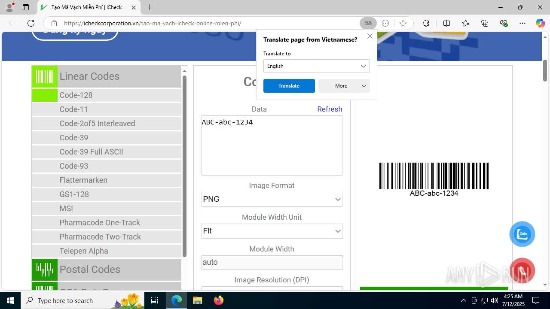The height and width of the screenshot is (309, 550).
Task: Select Code-39 barcode type
Action: pos(107,138)
